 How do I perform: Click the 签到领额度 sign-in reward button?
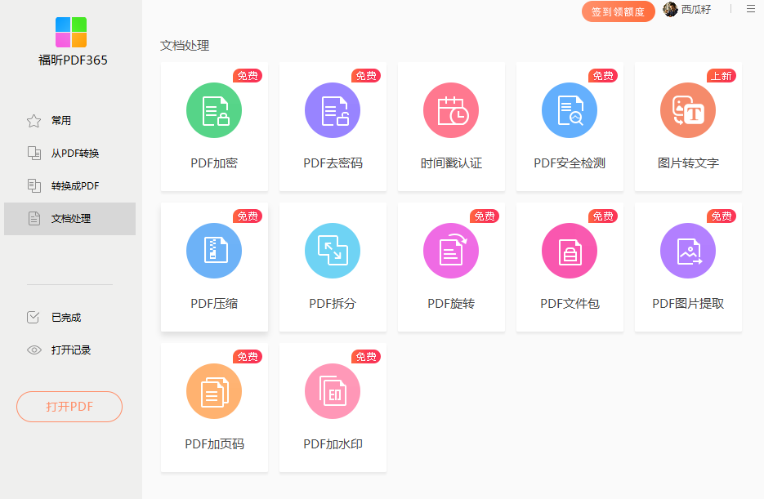[x=618, y=11]
